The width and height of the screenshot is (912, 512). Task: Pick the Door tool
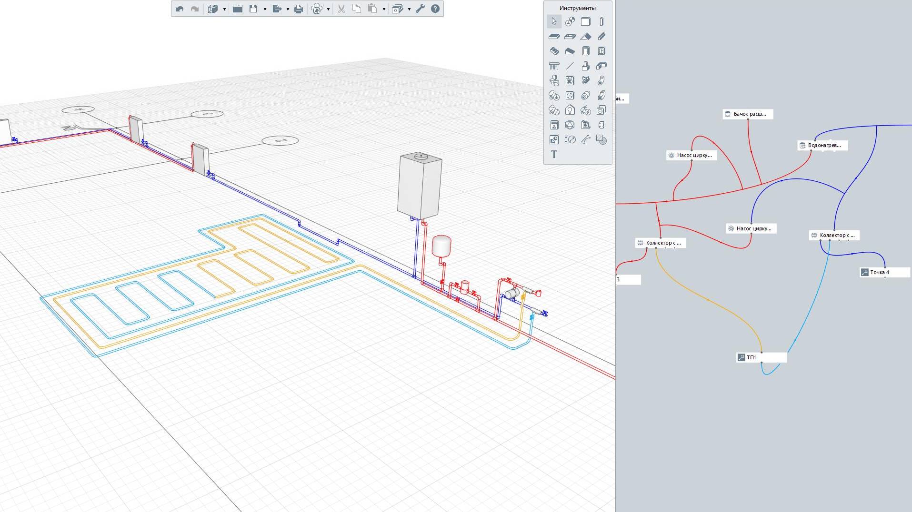click(586, 51)
